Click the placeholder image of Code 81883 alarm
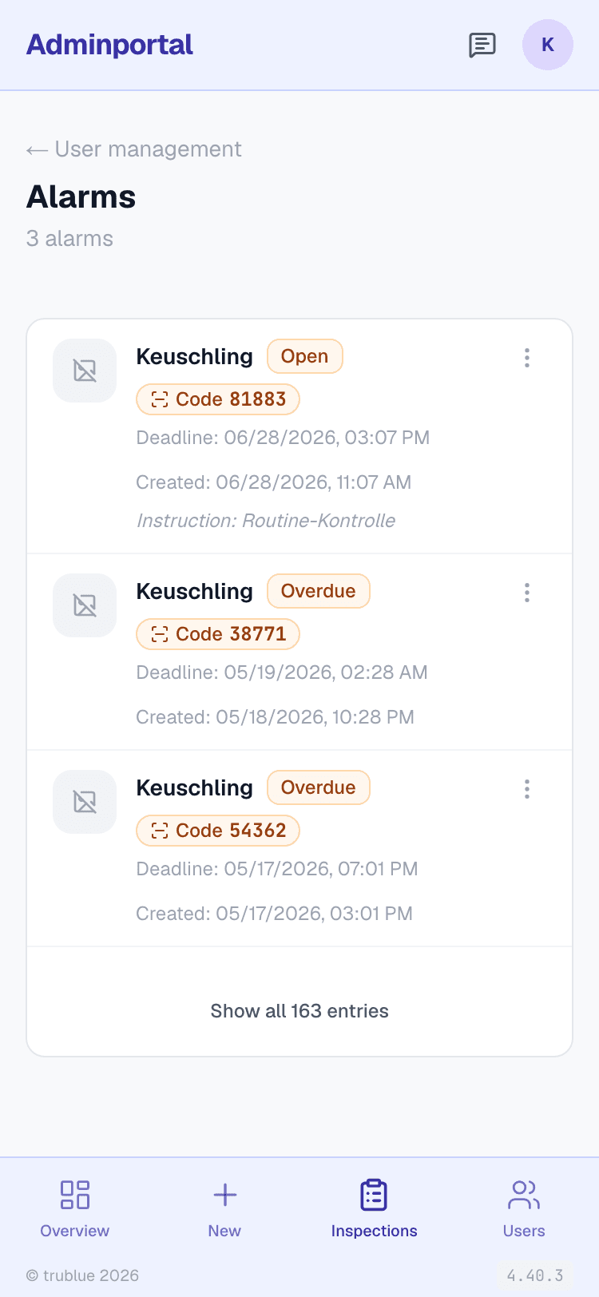 pyautogui.click(x=85, y=371)
